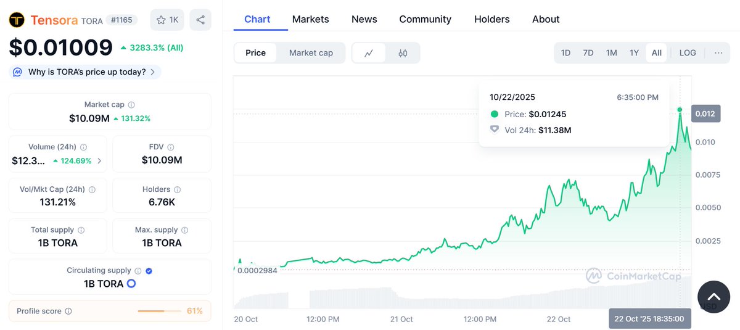Click the 20 Oct axis date label
Screen dimensions: 740x330
pos(246,319)
